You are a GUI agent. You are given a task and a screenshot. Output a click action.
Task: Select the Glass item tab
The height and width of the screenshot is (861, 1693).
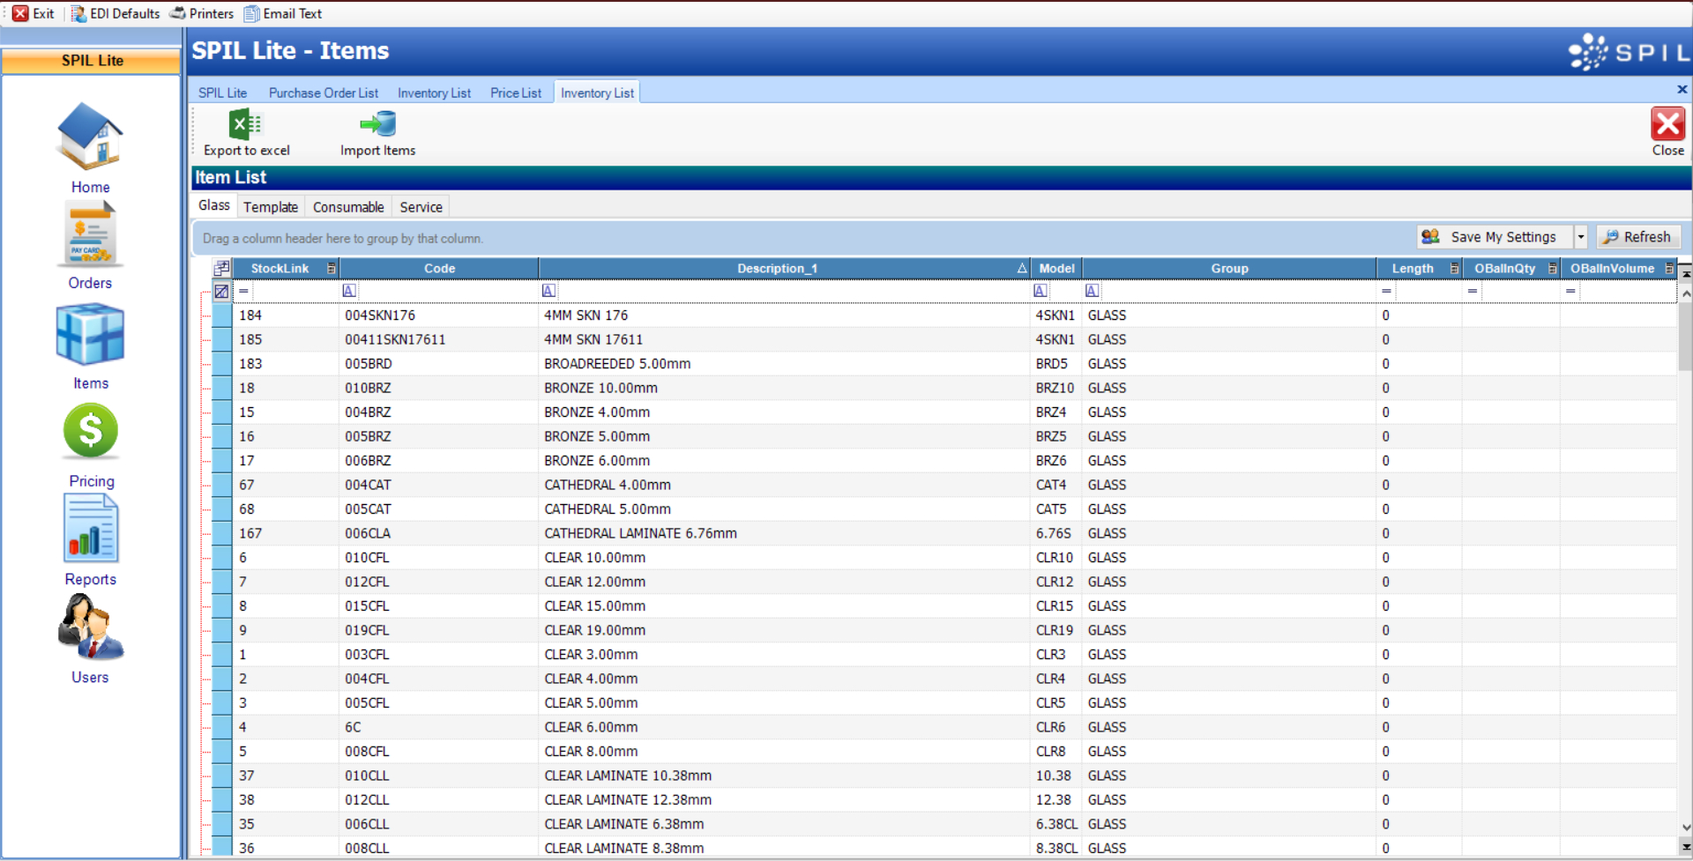[214, 205]
